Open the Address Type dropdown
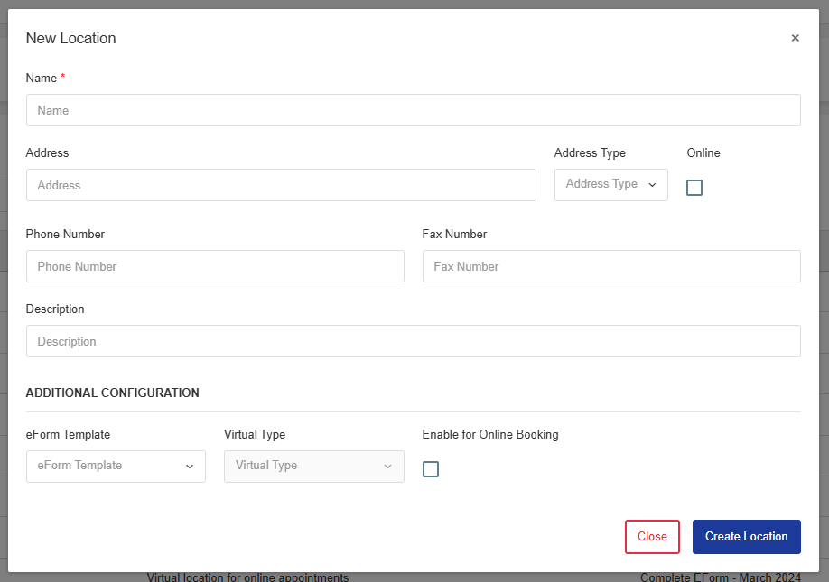This screenshot has height=582, width=829. [x=610, y=185]
